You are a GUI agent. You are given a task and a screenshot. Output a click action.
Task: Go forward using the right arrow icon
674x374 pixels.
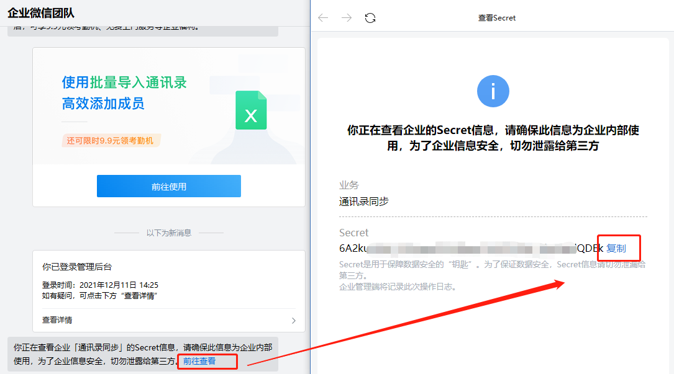coord(347,17)
